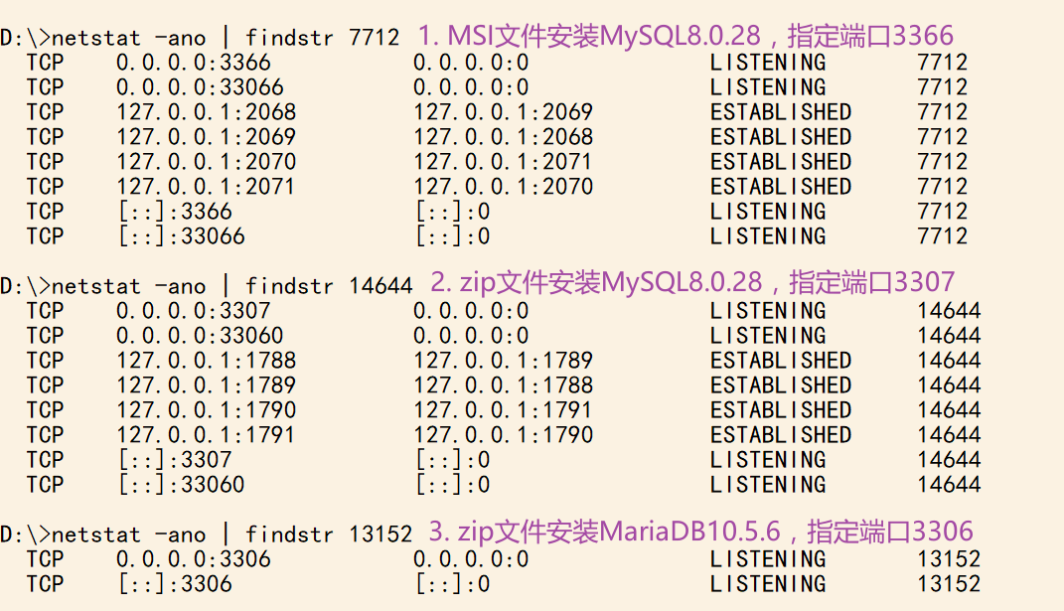This screenshot has height=611, width=1064.
Task: Click the LISTENING state in the [::]:3366 row
Action: tap(768, 212)
